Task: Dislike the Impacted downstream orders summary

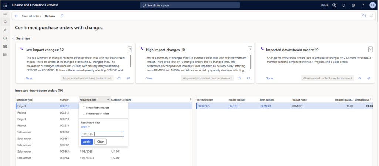Action: 369,78
